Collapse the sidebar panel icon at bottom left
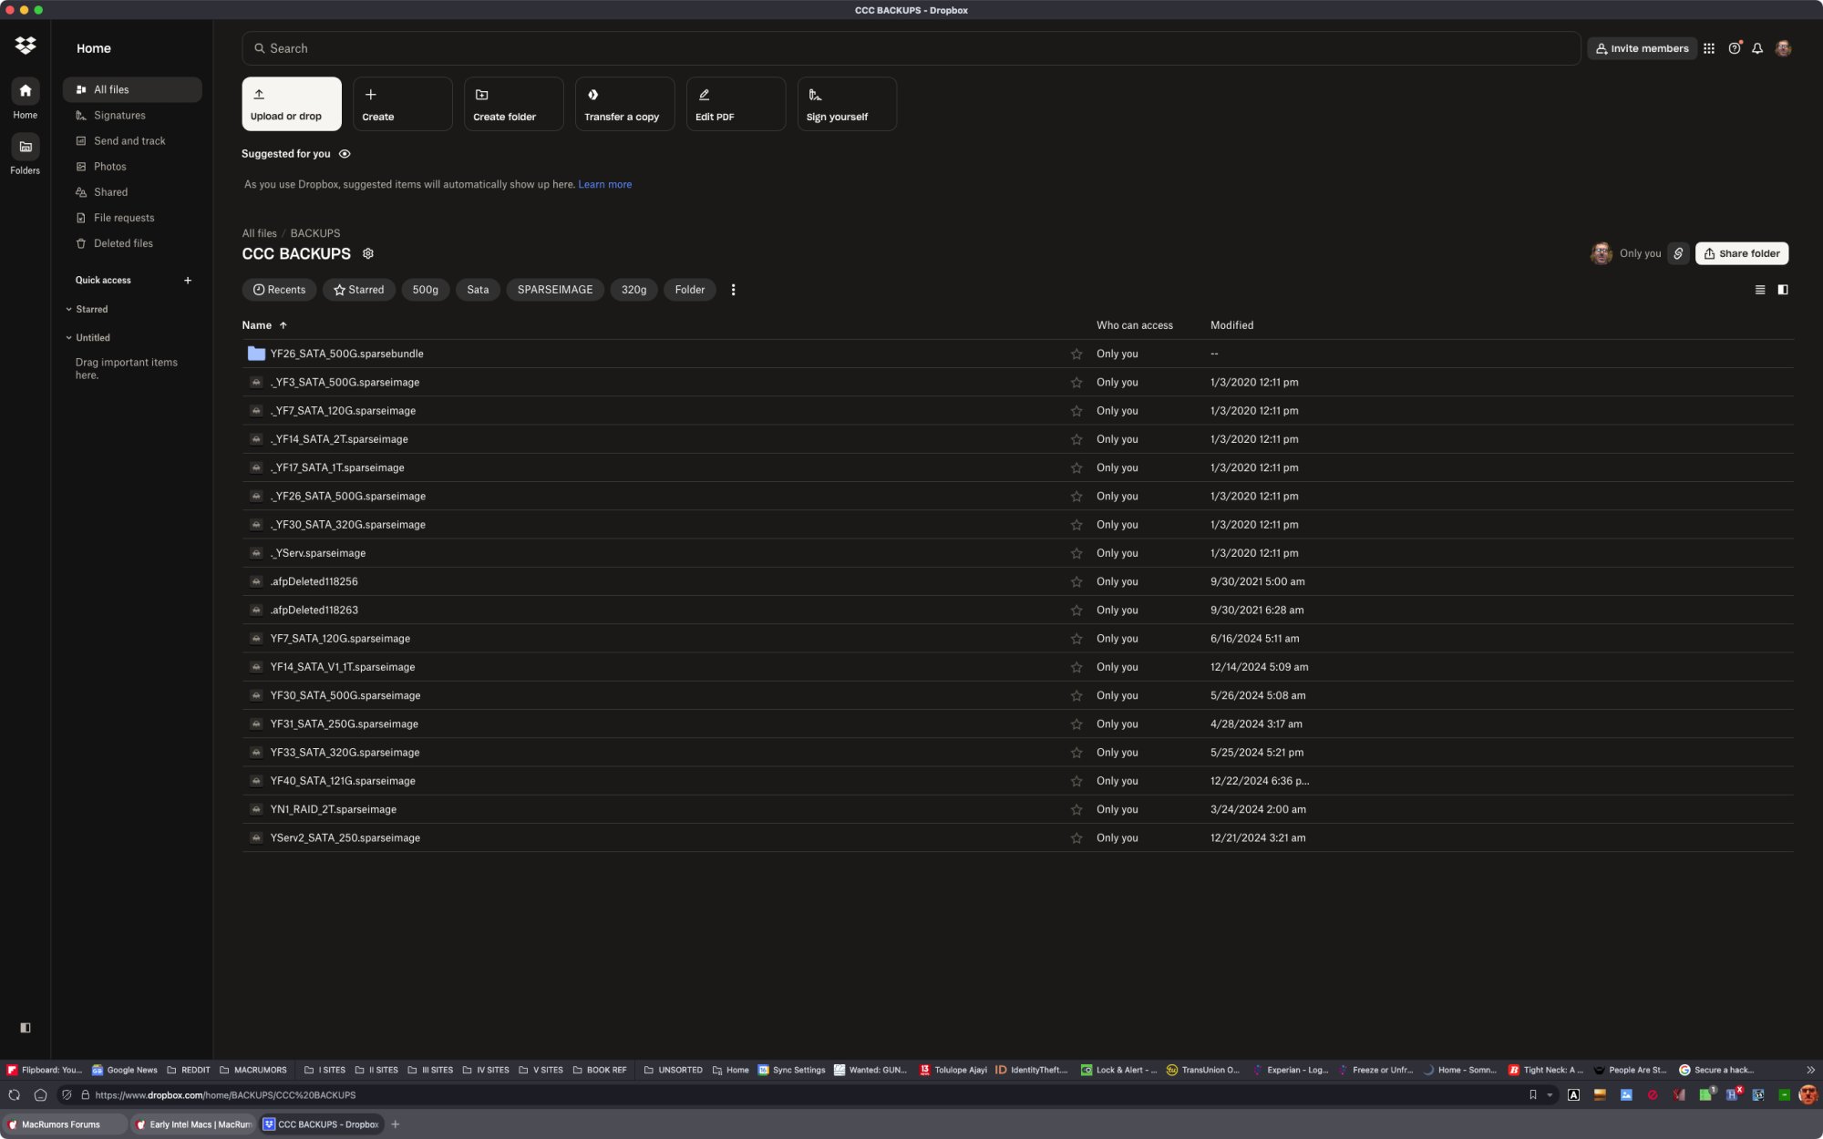Image resolution: width=1823 pixels, height=1139 pixels. pyautogui.click(x=26, y=1028)
